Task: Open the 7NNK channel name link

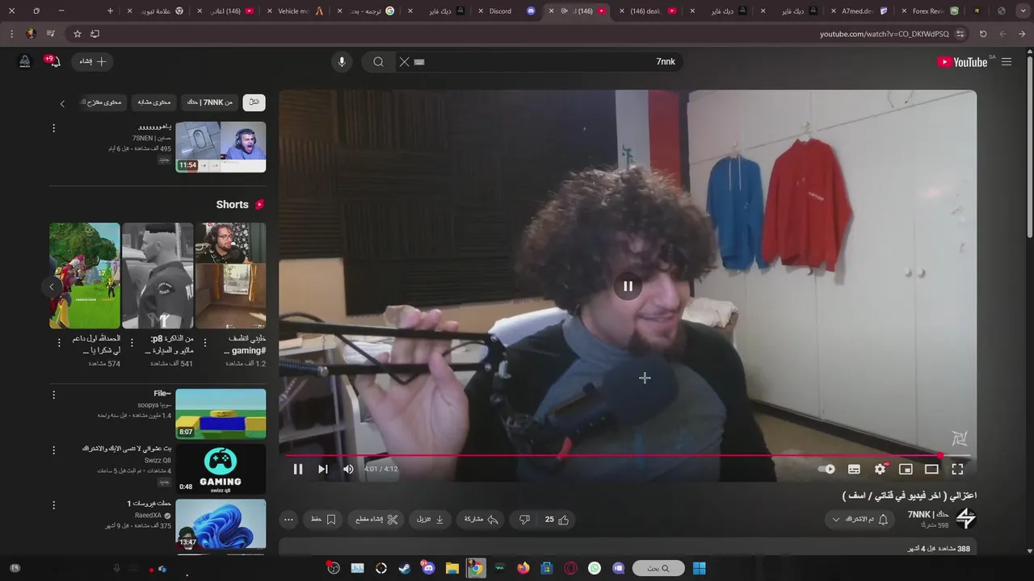Action: point(928,514)
